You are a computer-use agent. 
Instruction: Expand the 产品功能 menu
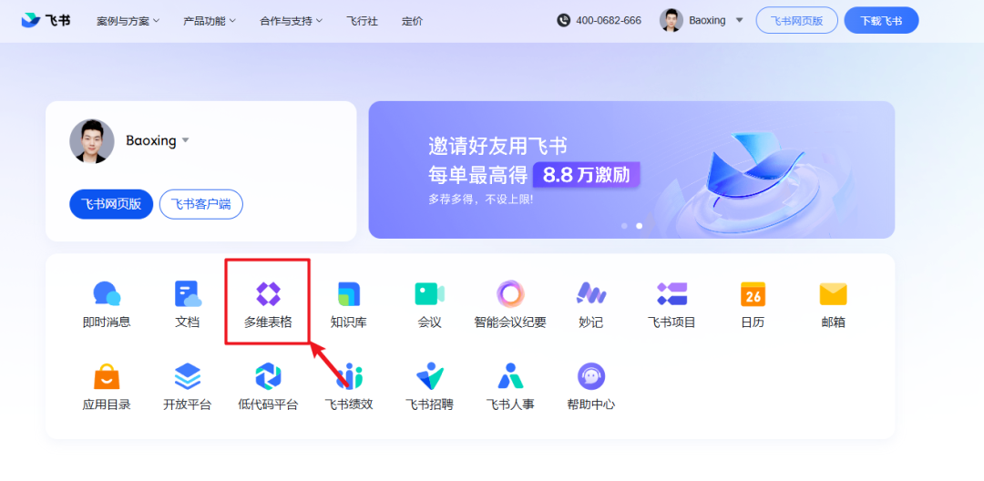(x=210, y=21)
